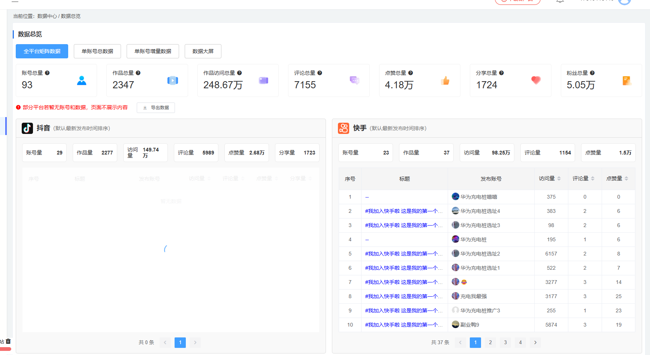Switch to 单账号总数据 tab
The height and width of the screenshot is (355, 650).
tap(97, 51)
